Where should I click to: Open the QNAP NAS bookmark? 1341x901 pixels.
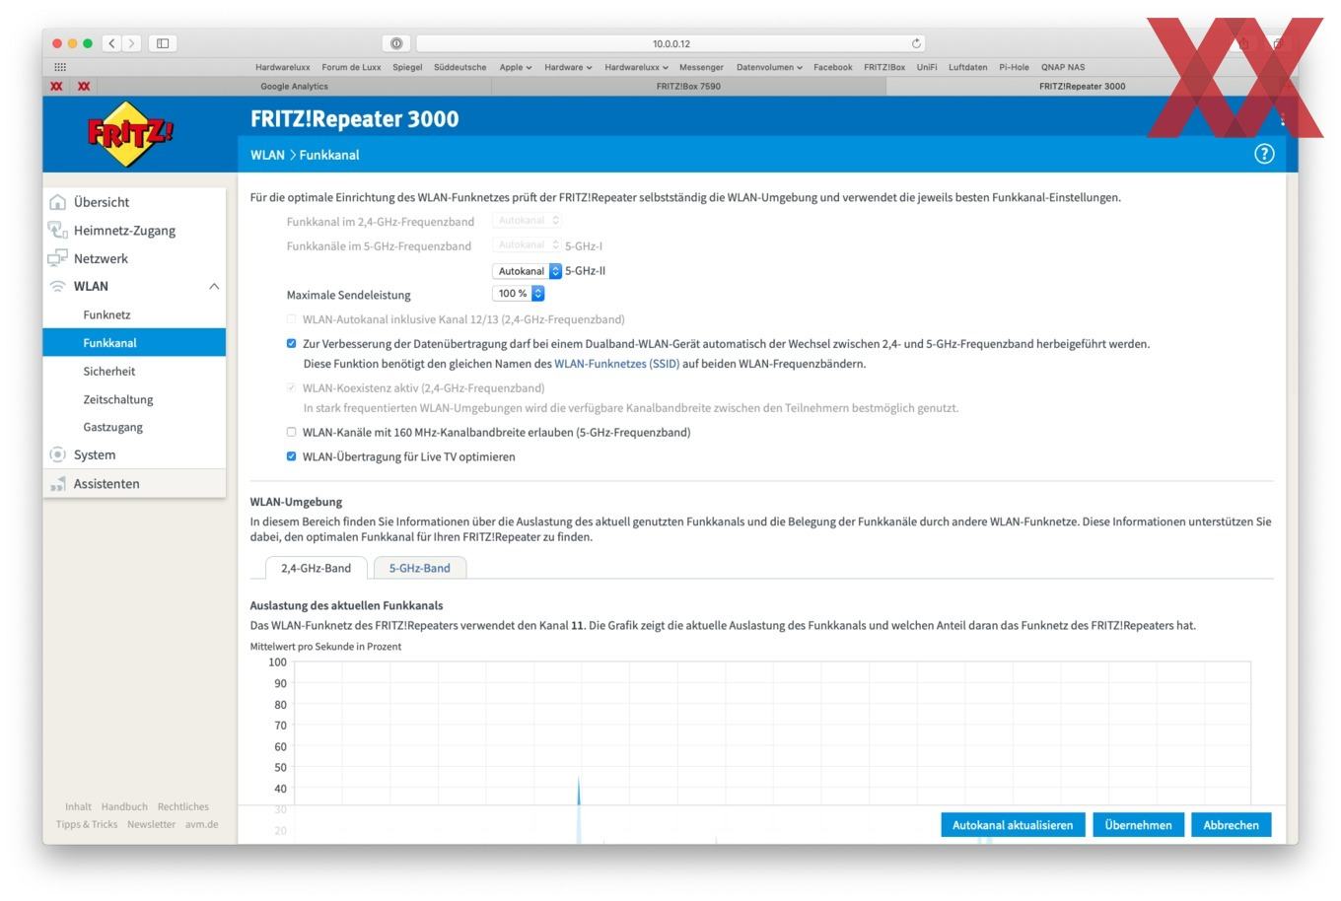[x=1063, y=67]
